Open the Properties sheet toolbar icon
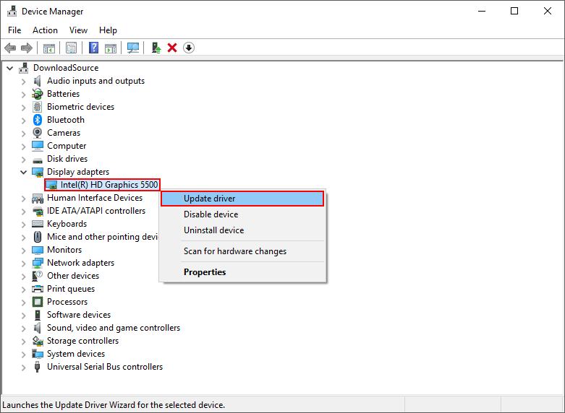 [72, 48]
